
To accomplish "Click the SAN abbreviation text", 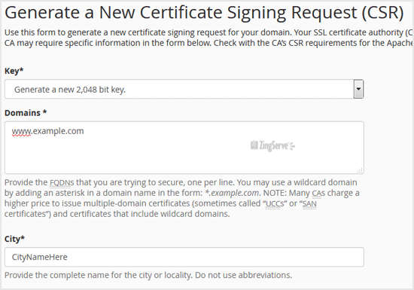I will tap(309, 203).
